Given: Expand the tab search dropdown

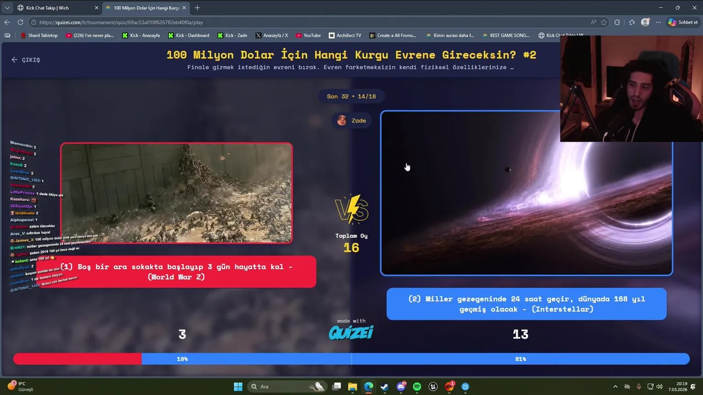Looking at the screenshot, I should click(x=7, y=8).
